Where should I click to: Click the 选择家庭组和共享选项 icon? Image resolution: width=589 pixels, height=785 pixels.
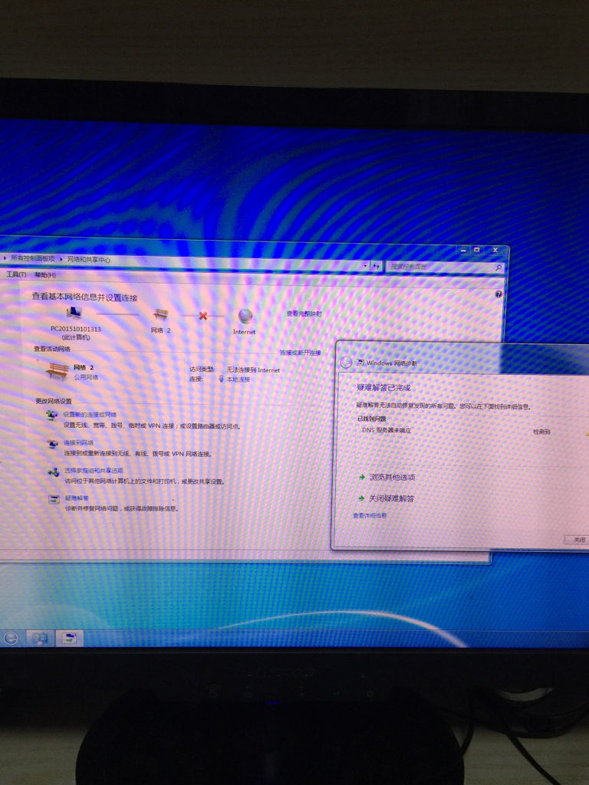pyautogui.click(x=53, y=471)
